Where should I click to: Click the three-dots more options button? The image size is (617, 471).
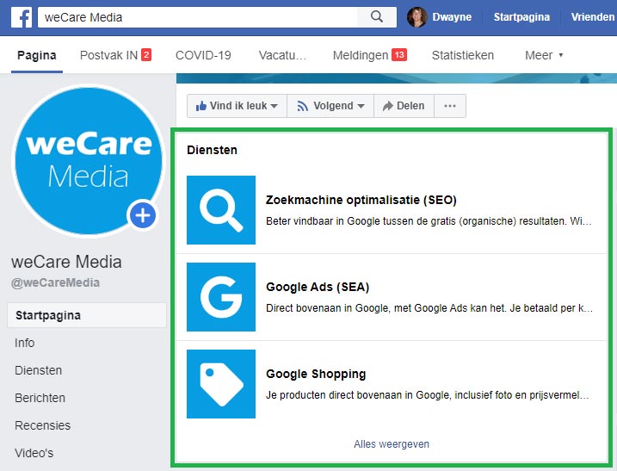[x=450, y=106]
